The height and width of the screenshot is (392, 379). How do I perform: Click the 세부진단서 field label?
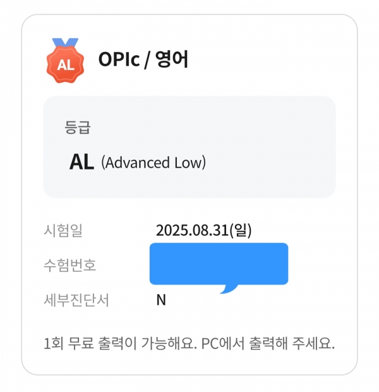(76, 300)
